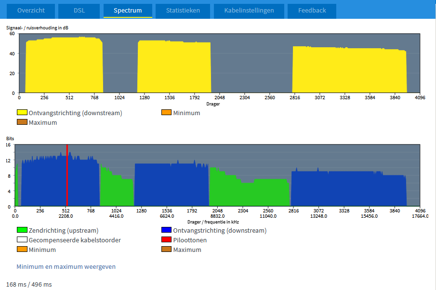Click the red pilot tone line in Bits chart
The width and height of the screenshot is (436, 290).
point(67,176)
